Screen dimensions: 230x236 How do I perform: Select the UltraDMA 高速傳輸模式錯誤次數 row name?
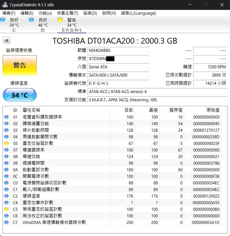point(54,222)
